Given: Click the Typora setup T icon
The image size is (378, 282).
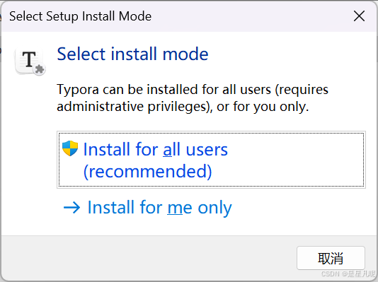Looking at the screenshot, I should tap(30, 61).
